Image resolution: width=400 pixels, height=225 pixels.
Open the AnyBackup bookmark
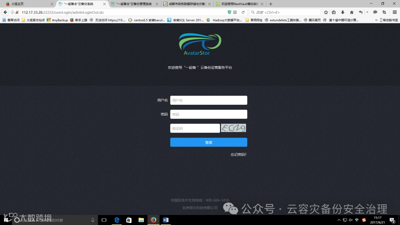tap(57, 20)
